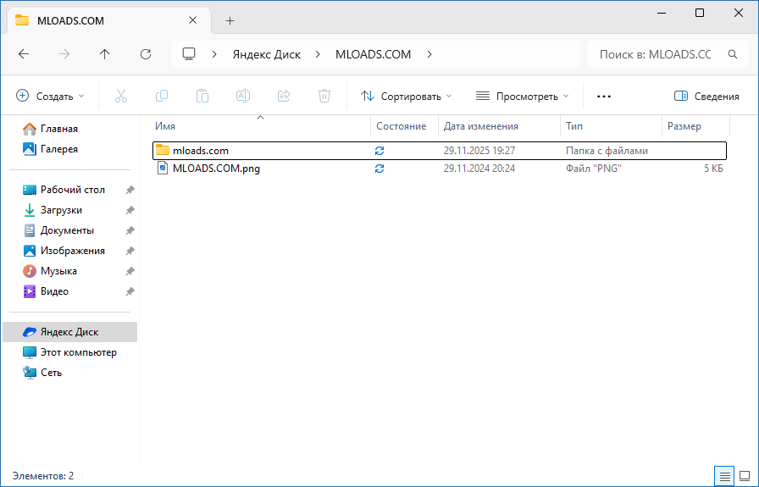Click the Delete trash icon

324,97
